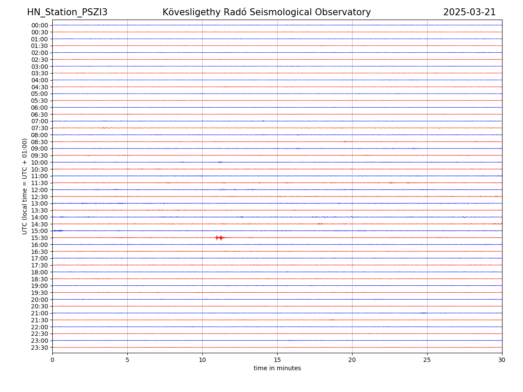Select the 23:30 row label
523x392 pixels.
click(x=39, y=348)
